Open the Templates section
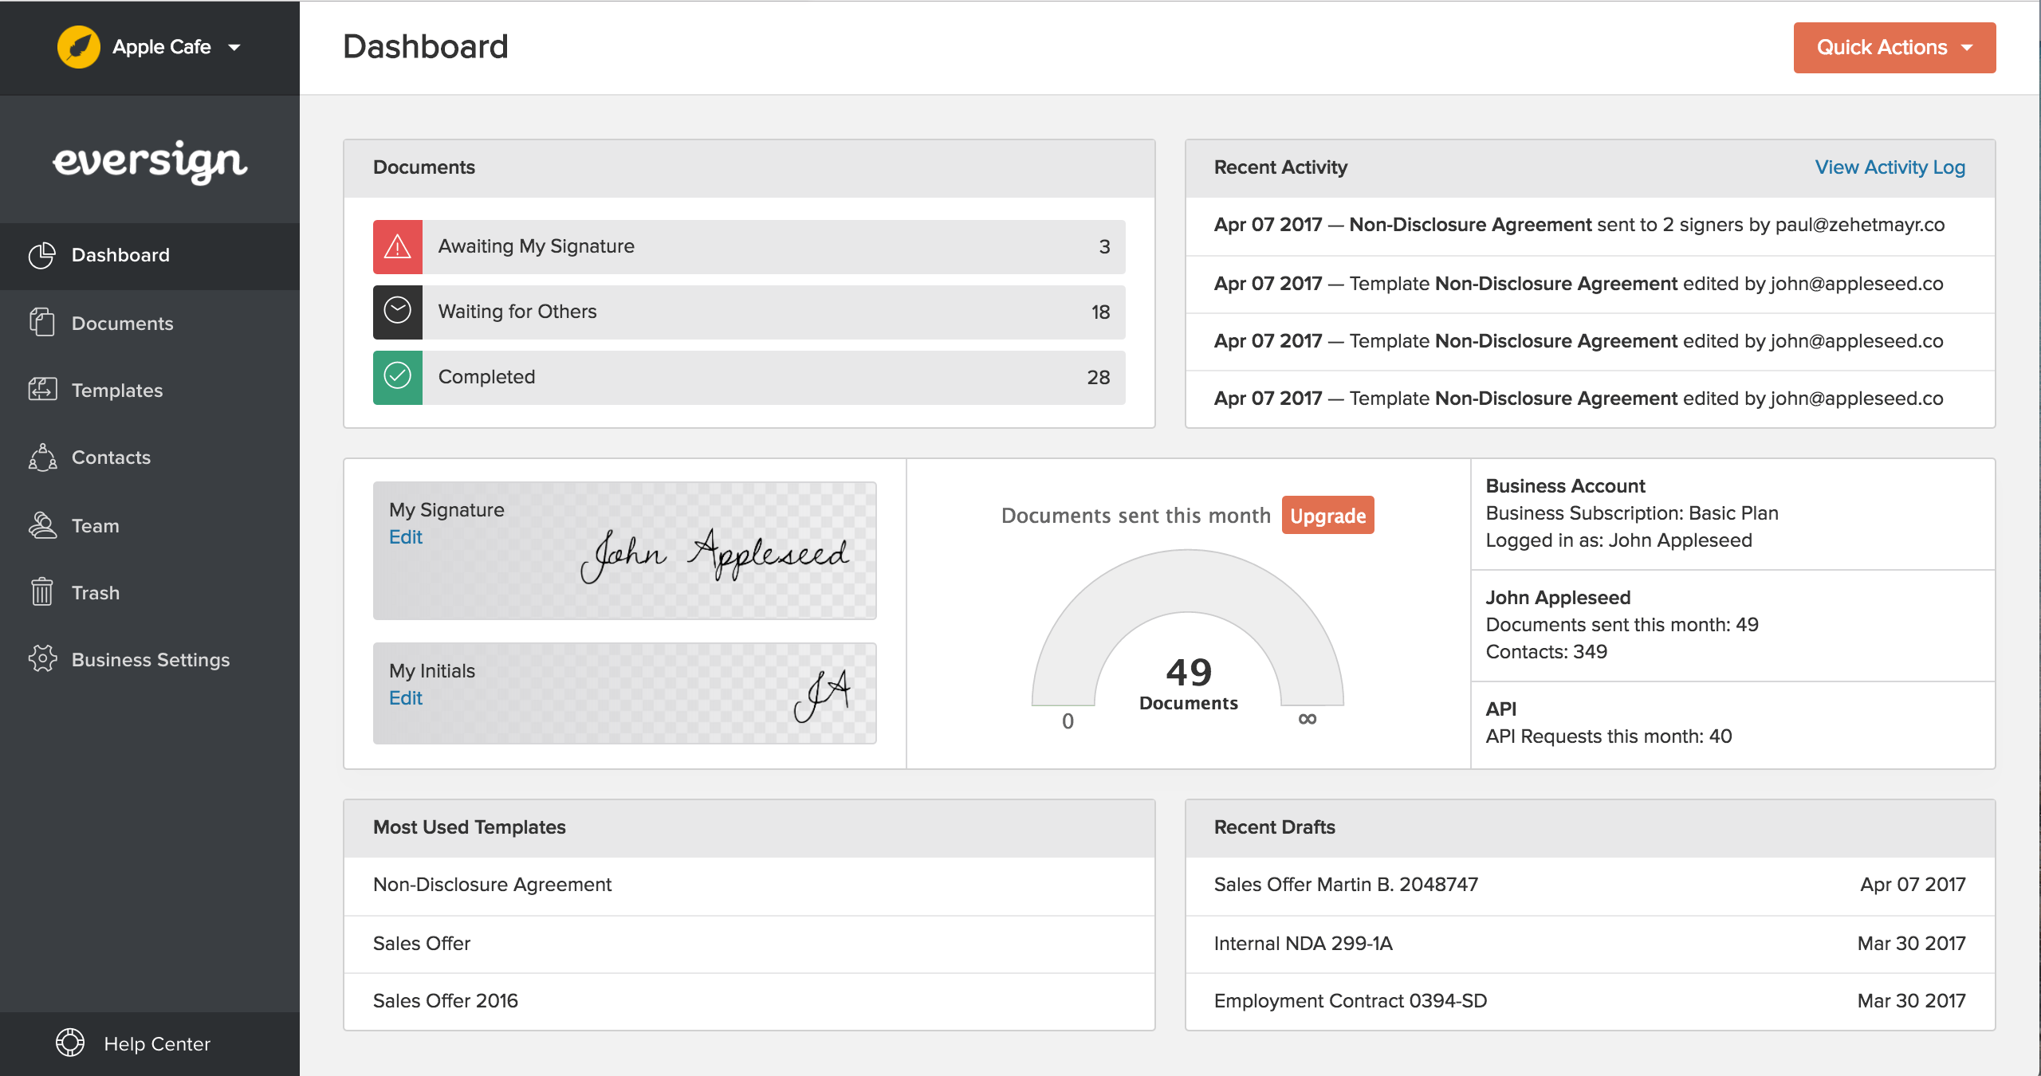Screen dimensions: 2041x1076 coord(116,390)
